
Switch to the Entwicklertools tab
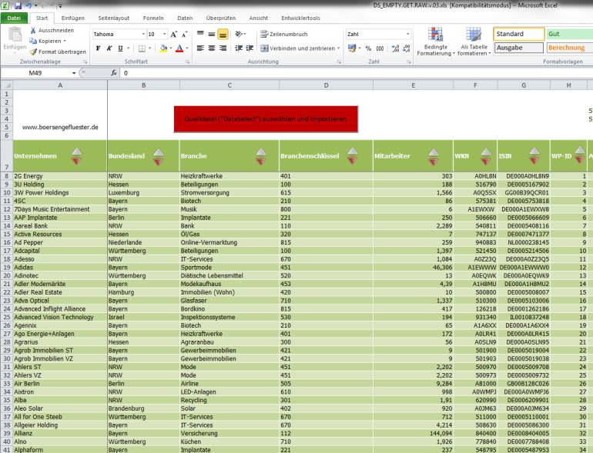(300, 18)
